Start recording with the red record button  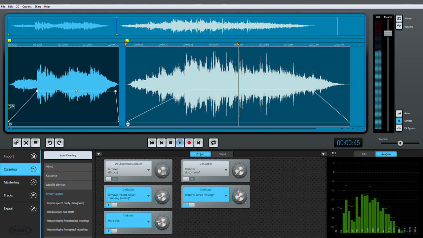pos(189,143)
